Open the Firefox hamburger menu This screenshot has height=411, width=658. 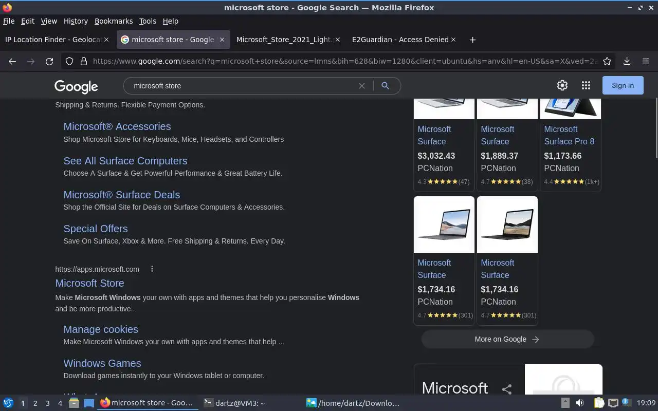click(x=646, y=61)
